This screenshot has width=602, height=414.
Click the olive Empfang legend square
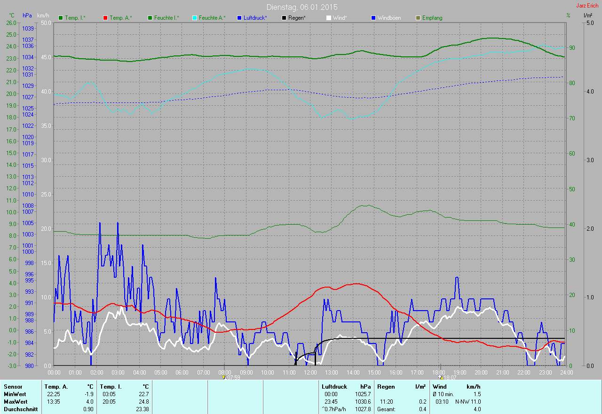click(x=418, y=18)
